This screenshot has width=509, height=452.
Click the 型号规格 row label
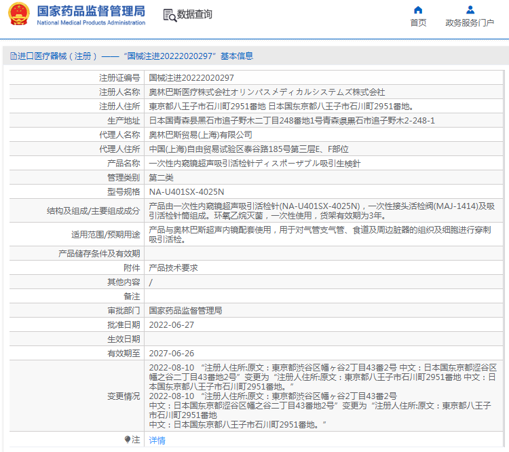tap(124, 192)
